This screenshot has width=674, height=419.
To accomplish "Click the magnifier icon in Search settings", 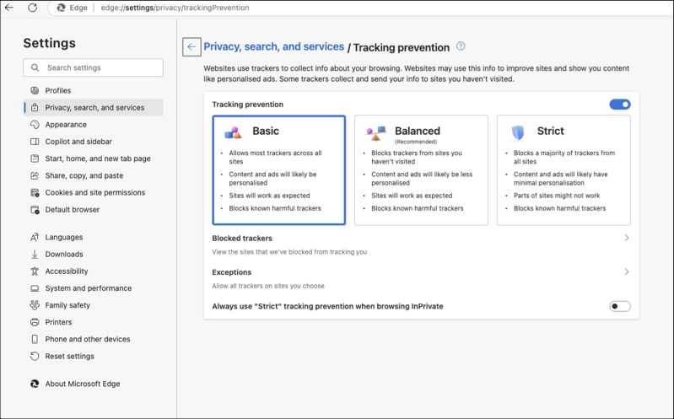I will point(35,67).
